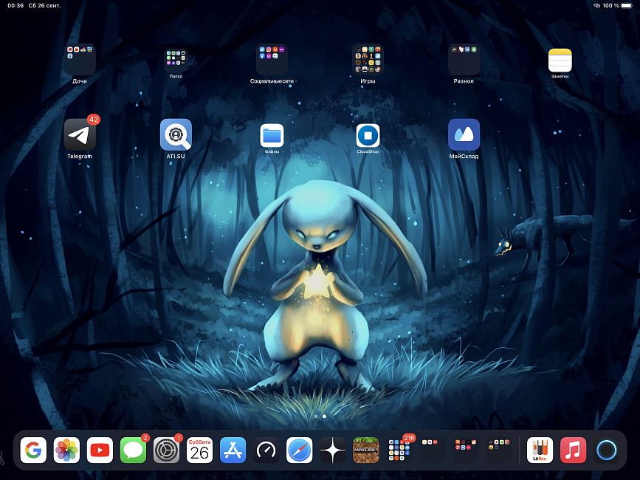The image size is (640, 480).
Task: Open Messages with the 2 badge
Action: pyautogui.click(x=133, y=450)
